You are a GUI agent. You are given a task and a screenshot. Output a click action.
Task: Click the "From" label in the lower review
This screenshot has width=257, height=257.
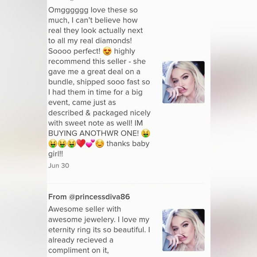click(57, 197)
